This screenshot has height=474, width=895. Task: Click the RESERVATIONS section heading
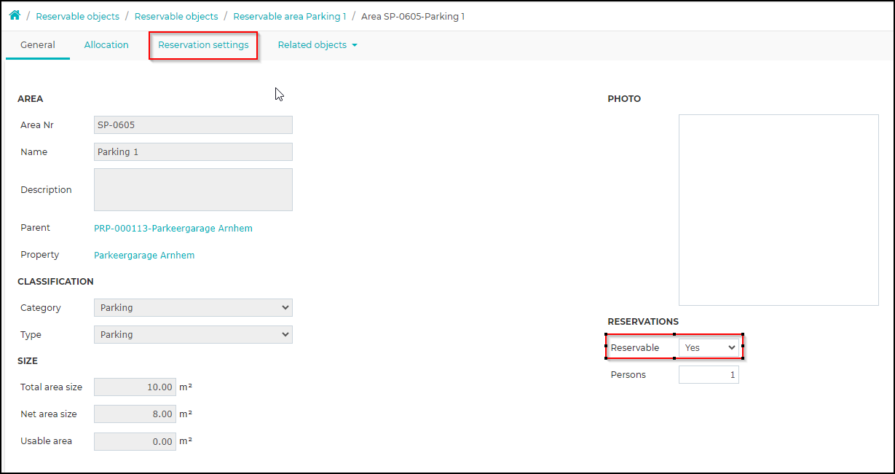(x=643, y=322)
